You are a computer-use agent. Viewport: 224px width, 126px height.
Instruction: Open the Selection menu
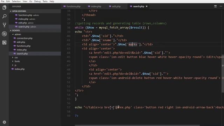16,1
